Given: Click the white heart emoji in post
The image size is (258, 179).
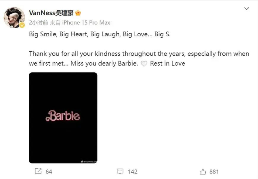Looking at the screenshot, I should coord(144,64).
